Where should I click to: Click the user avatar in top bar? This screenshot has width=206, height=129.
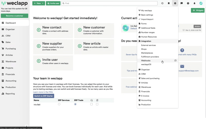tap(201, 3)
